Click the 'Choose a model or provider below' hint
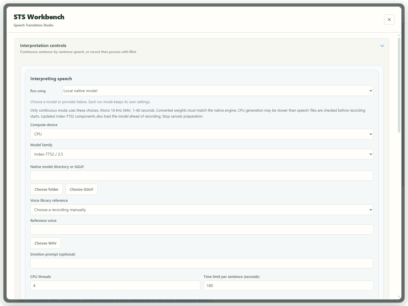Image resolution: width=408 pixels, height=306 pixels. coord(90,102)
